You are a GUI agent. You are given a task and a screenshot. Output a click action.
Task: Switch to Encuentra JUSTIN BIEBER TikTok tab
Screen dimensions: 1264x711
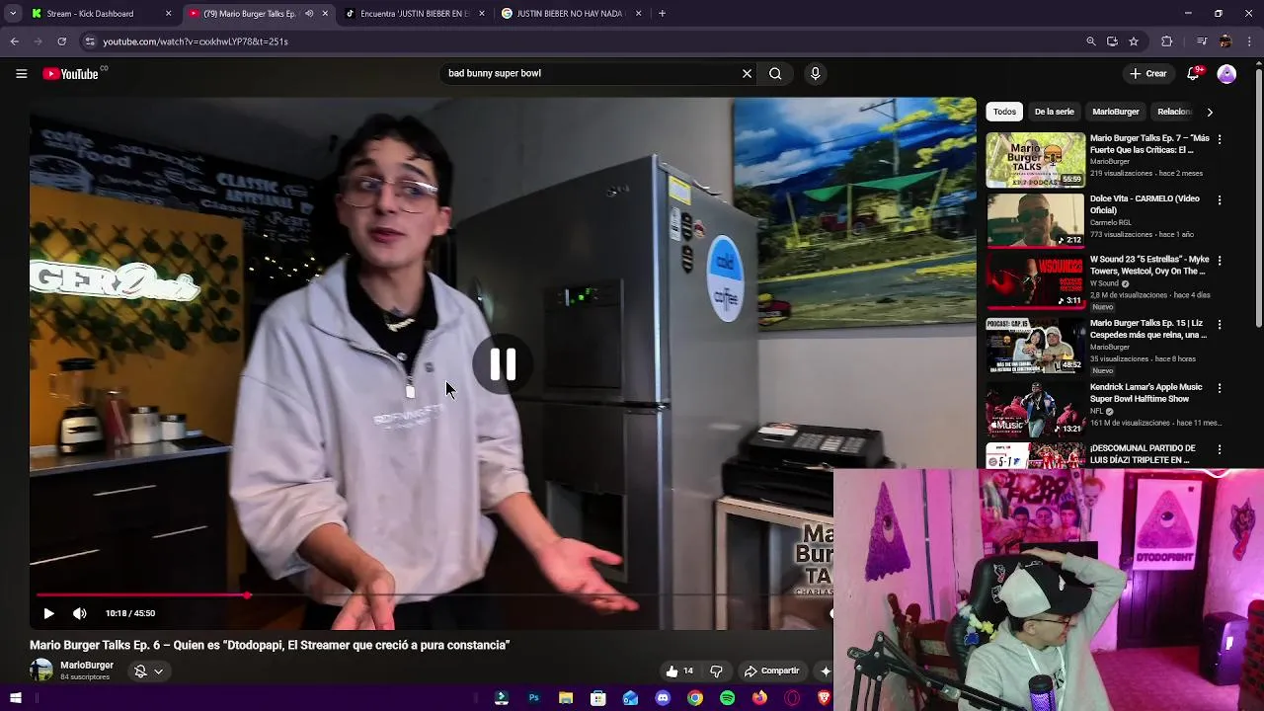[415, 14]
